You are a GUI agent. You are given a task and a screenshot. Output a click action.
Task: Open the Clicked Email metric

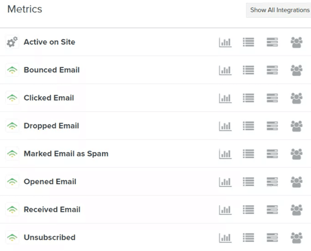pos(49,98)
